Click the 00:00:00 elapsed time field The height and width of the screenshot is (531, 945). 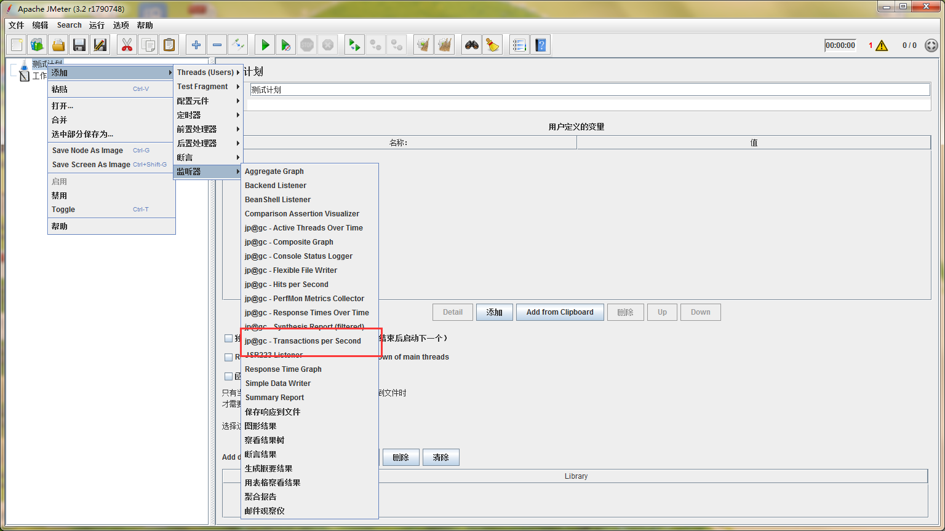(x=840, y=45)
